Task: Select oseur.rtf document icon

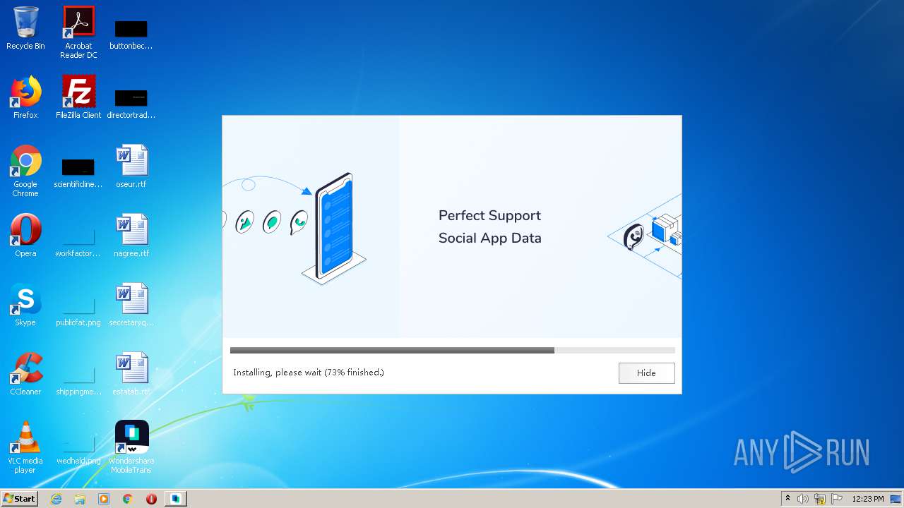Action: click(x=131, y=167)
